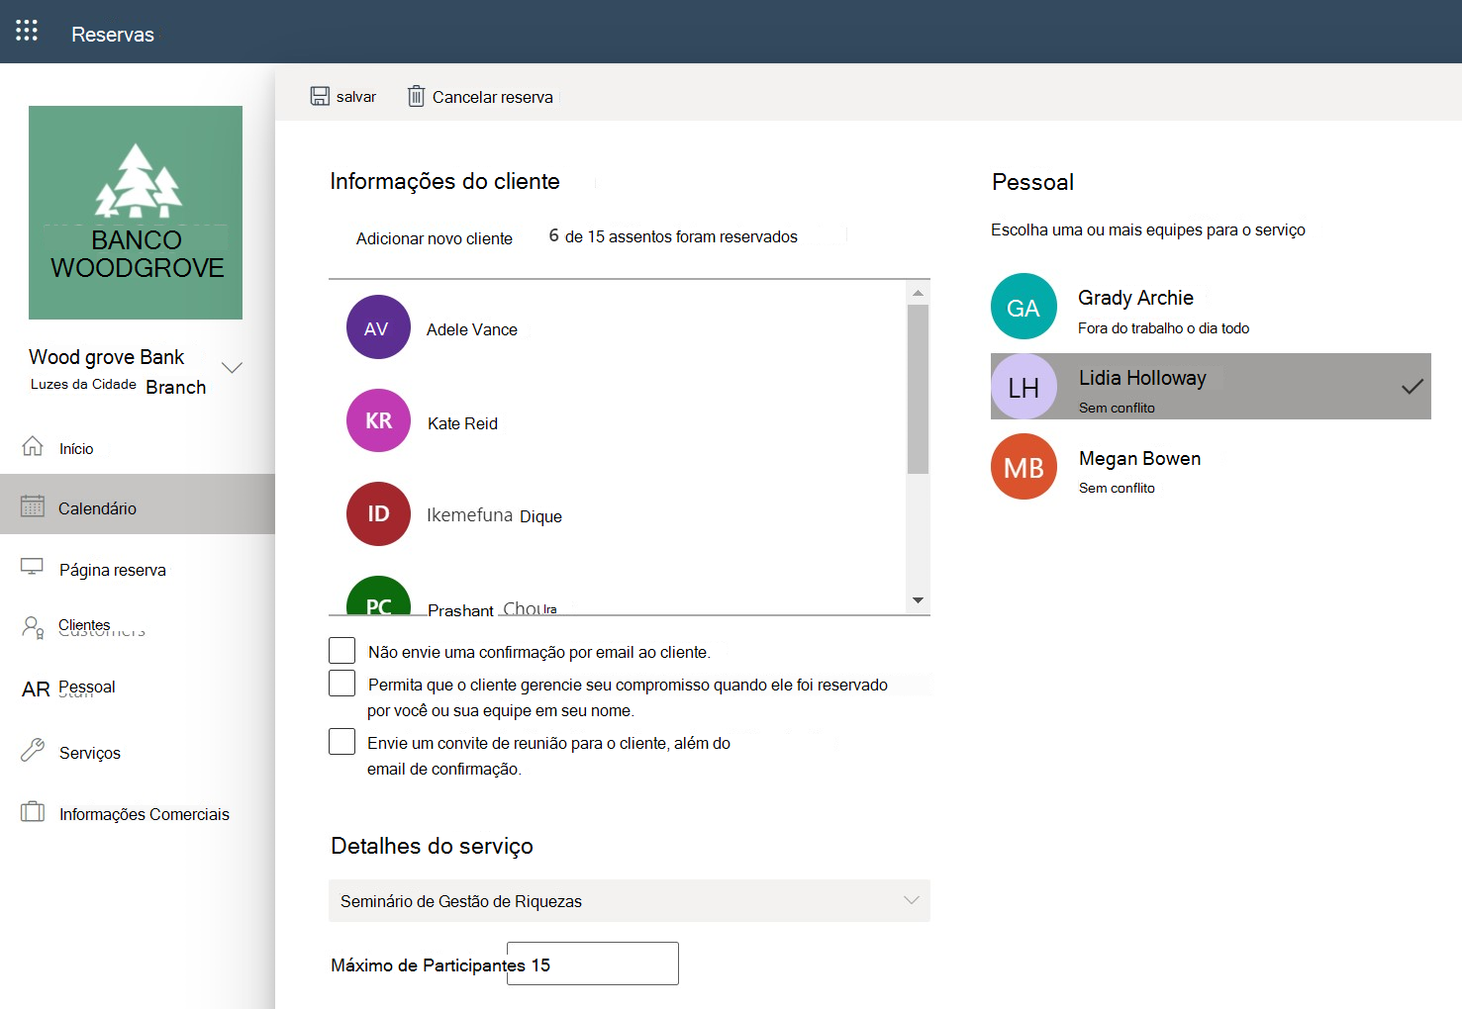Open Pessoal in the sidebar
This screenshot has width=1462, height=1009.
tap(87, 687)
